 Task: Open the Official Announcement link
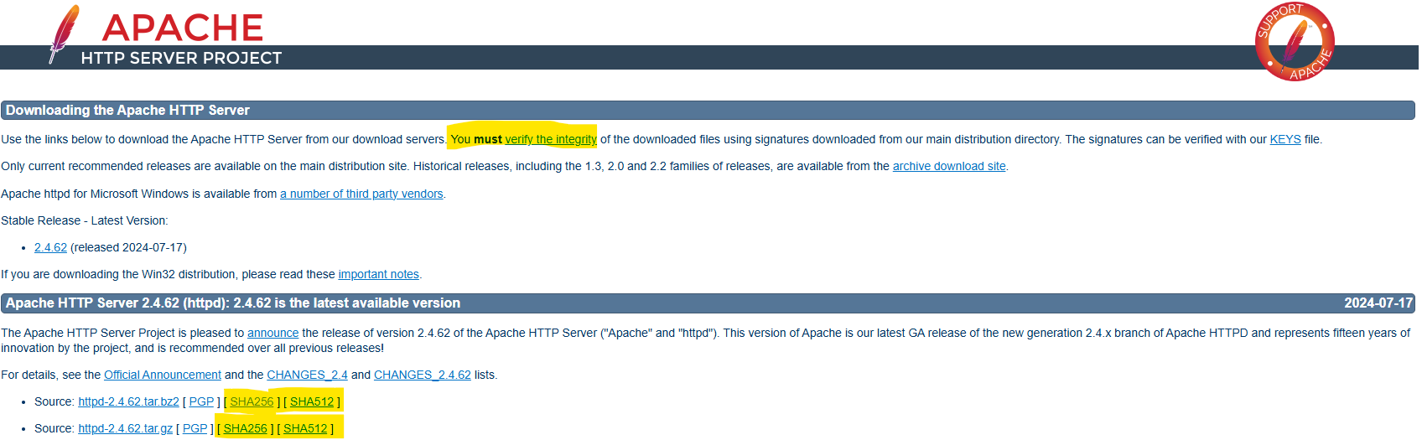coord(163,375)
